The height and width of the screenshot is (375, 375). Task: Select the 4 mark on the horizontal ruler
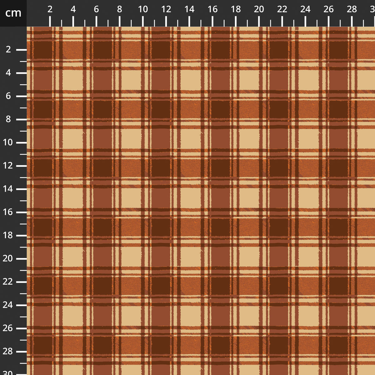pyautogui.click(x=73, y=9)
